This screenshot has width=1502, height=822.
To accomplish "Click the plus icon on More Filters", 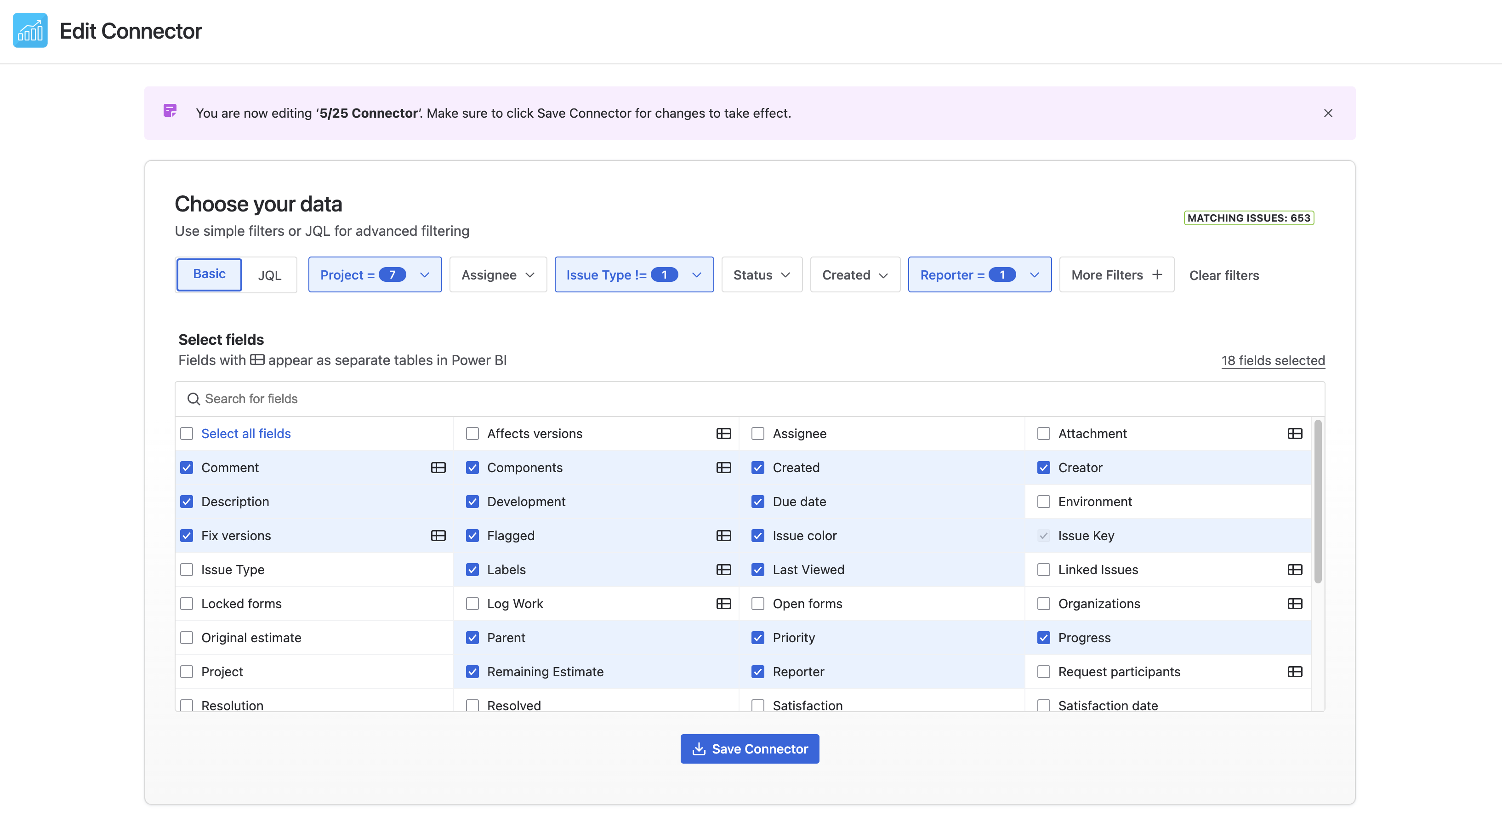I will pos(1157,274).
